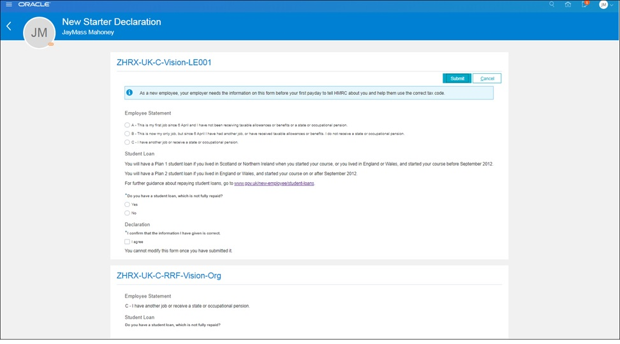This screenshot has width=620, height=344.
Task: Choose Yes for student loan question
Action: click(128, 204)
